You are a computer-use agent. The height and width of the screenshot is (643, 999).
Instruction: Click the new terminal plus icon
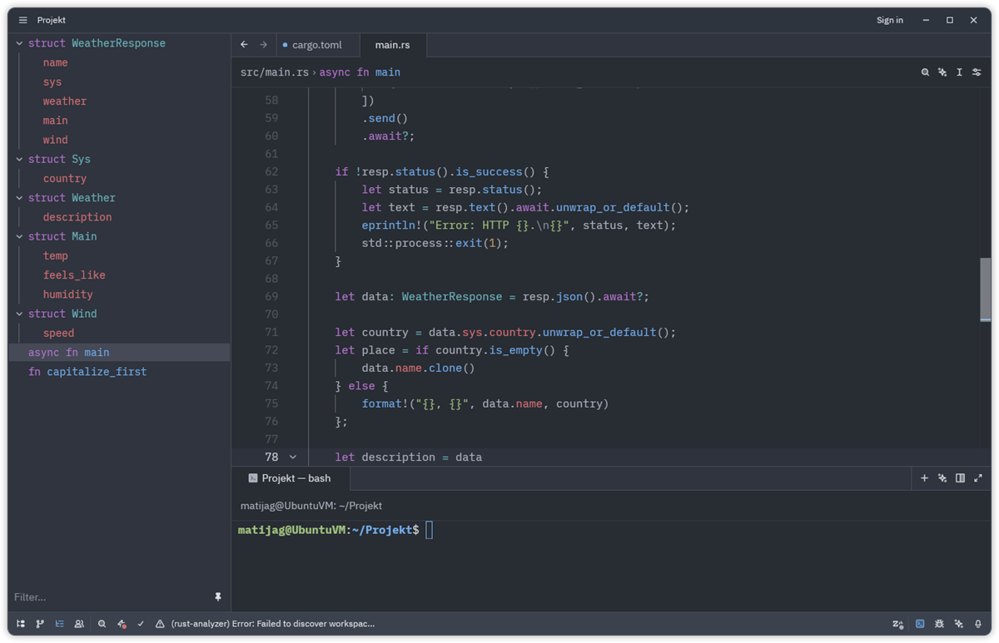pyautogui.click(x=924, y=478)
